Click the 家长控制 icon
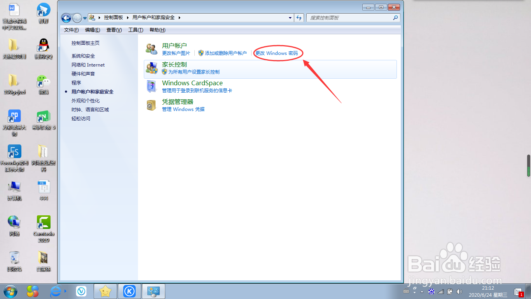 pos(152,68)
